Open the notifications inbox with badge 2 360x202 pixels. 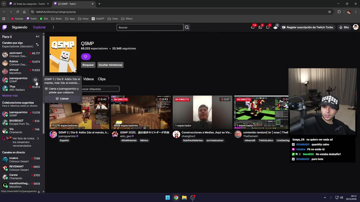[260, 27]
